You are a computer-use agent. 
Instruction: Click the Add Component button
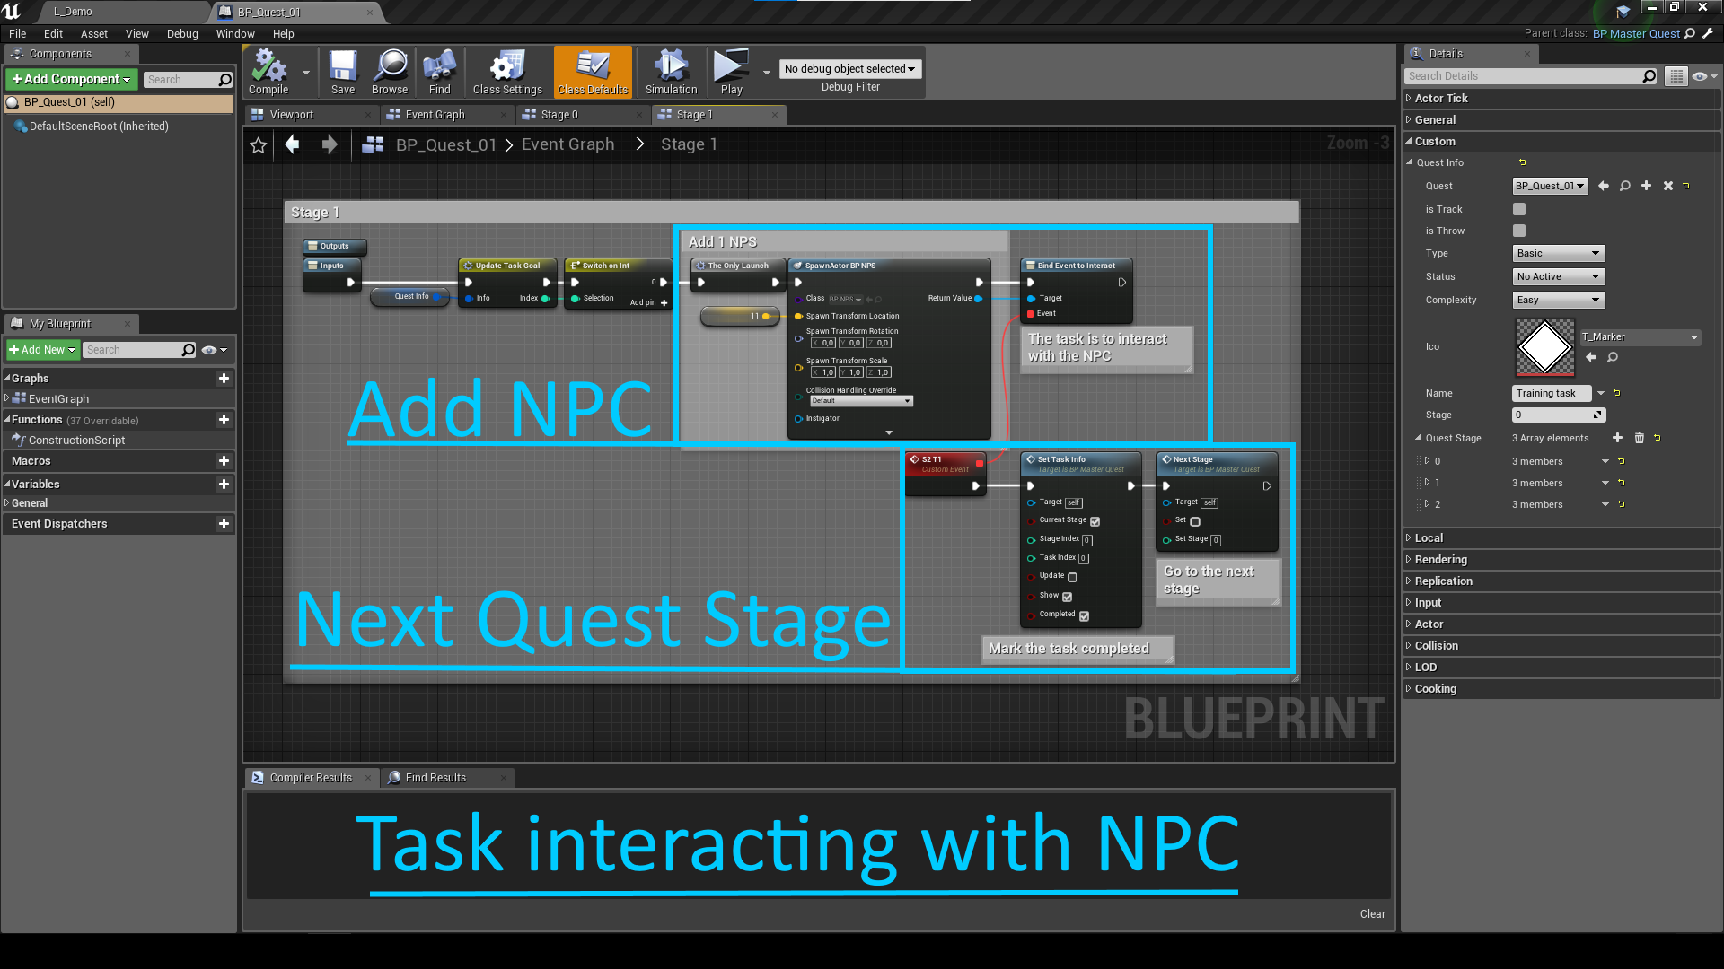point(72,79)
